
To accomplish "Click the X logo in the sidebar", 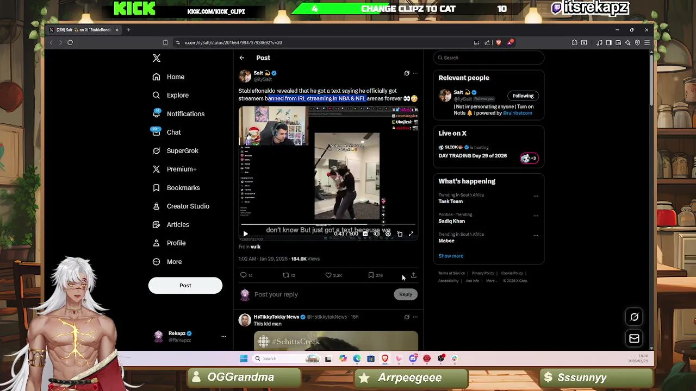I will pyautogui.click(x=157, y=58).
